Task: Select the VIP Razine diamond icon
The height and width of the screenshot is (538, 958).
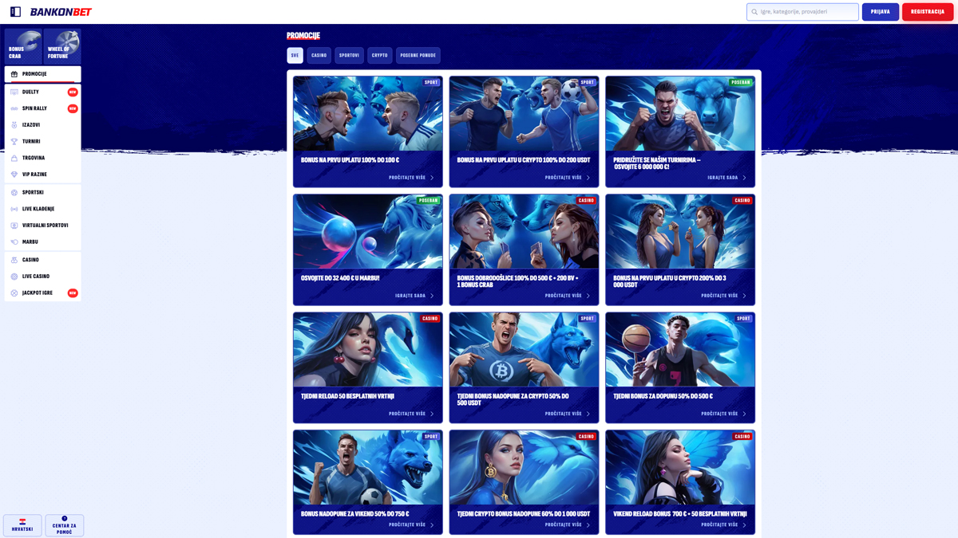Action: pos(14,175)
